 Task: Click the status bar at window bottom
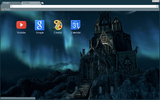point(18,98)
